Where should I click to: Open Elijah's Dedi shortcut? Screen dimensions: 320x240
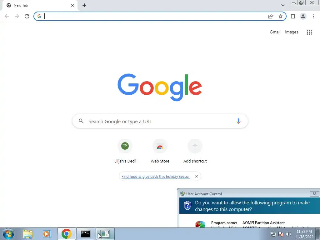pos(125,151)
